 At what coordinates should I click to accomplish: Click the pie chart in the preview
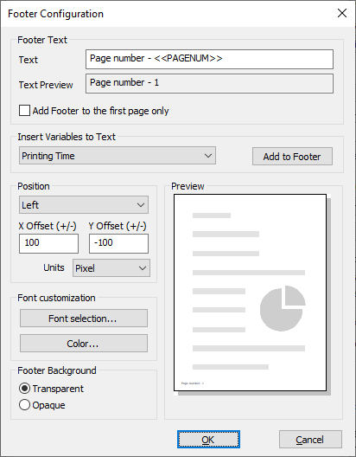click(283, 308)
